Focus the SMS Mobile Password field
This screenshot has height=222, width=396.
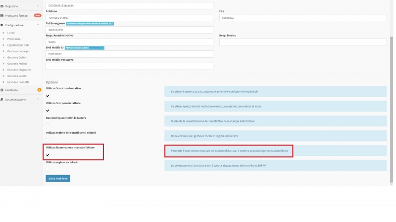(129, 66)
